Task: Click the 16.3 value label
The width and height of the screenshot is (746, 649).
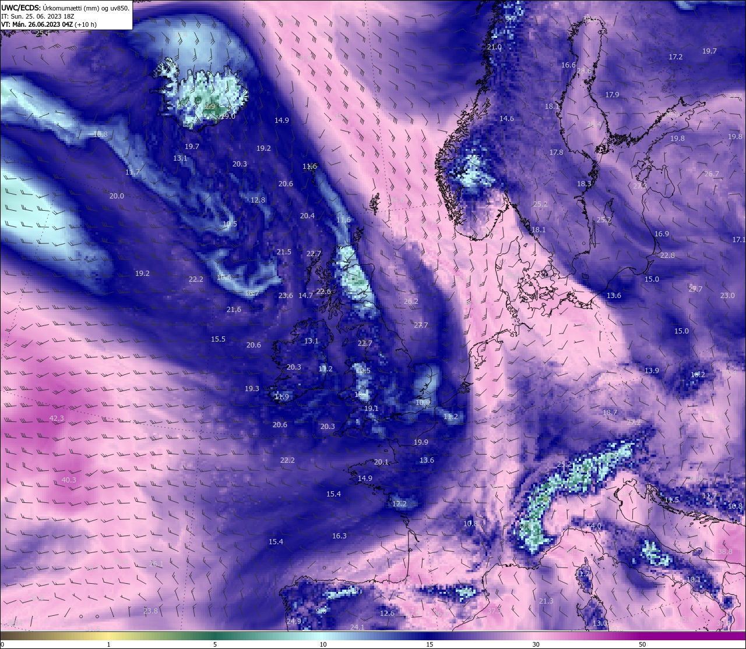Action: 339,535
